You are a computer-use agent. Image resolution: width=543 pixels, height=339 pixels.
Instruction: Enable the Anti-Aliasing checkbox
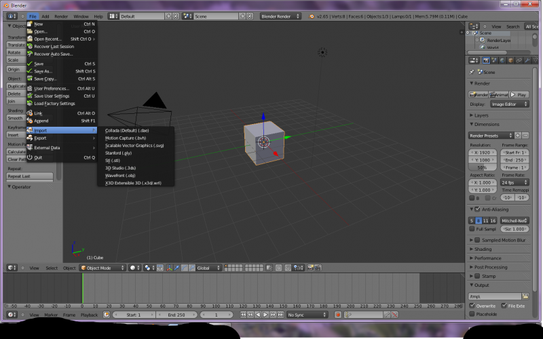click(x=477, y=209)
